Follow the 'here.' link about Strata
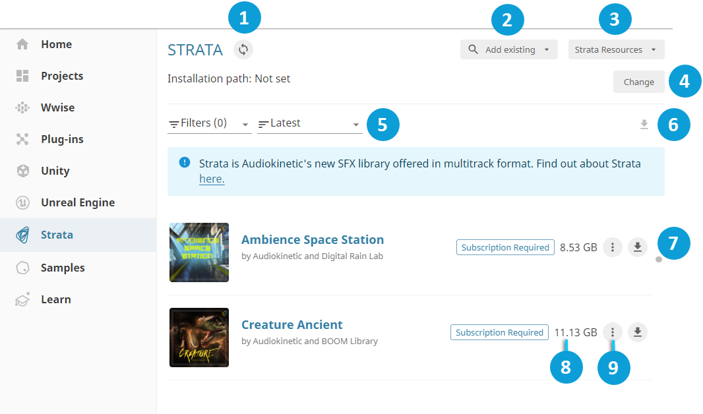 (212, 179)
